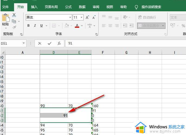Click the Percent Style icon
The width and height of the screenshot is (186, 135).
click(183, 26)
